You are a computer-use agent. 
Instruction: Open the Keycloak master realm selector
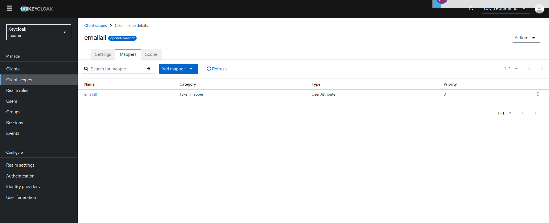39,32
